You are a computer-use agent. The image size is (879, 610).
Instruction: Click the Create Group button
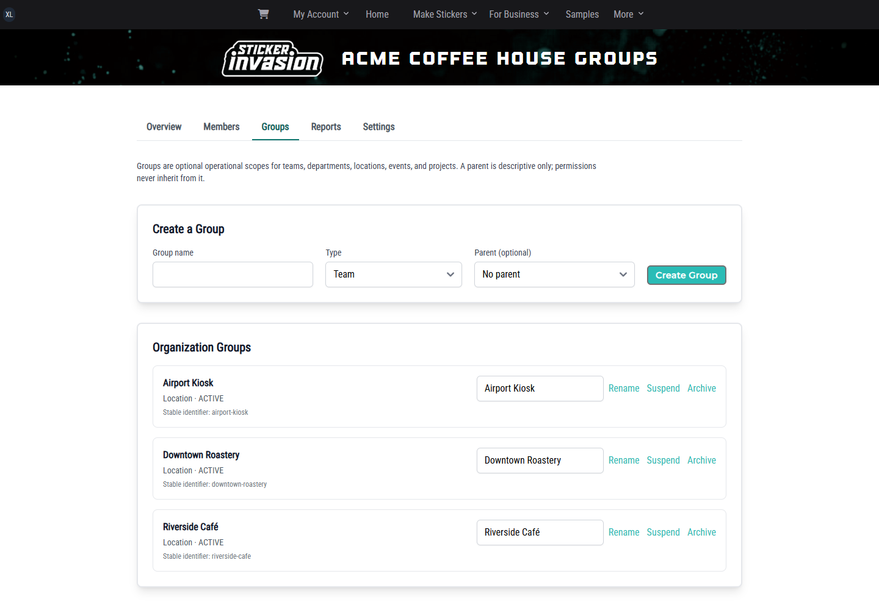pos(687,275)
